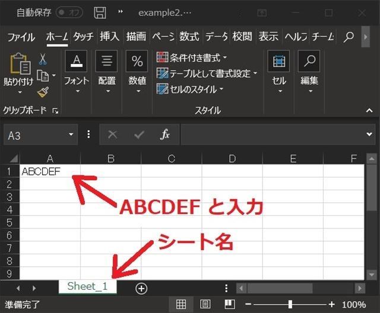
Task: Click the Save floppy disk icon
Action: point(100,12)
